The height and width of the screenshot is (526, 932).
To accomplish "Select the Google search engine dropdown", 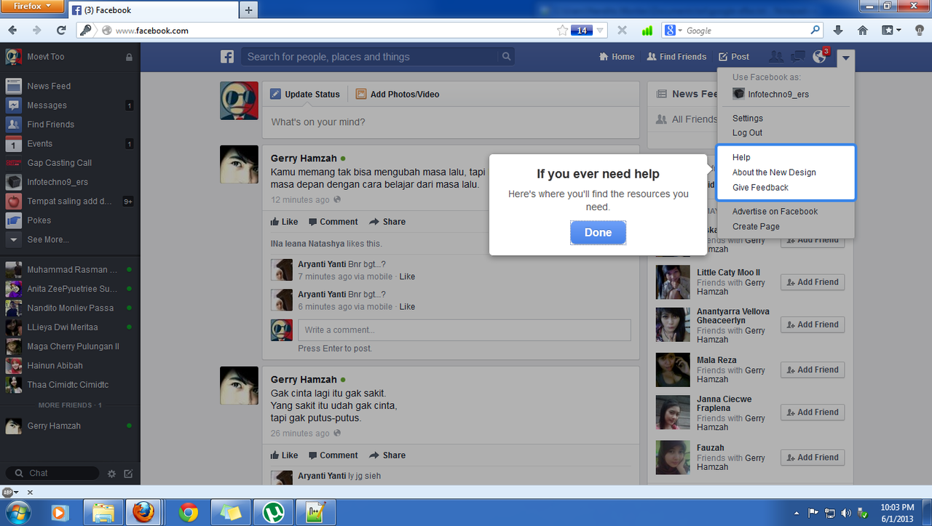I will pos(673,31).
